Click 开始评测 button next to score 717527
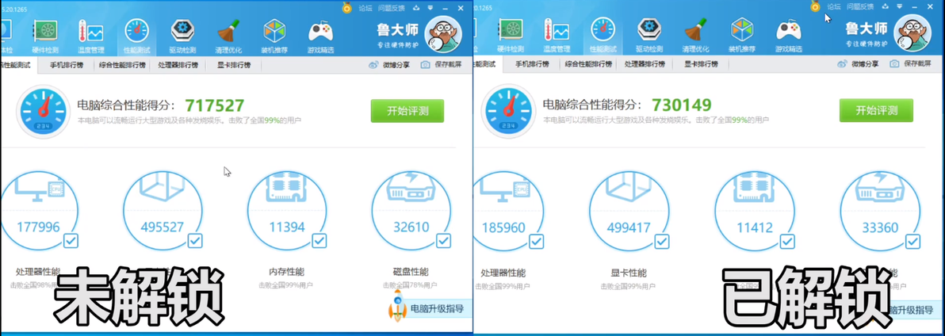The image size is (945, 336). [407, 111]
